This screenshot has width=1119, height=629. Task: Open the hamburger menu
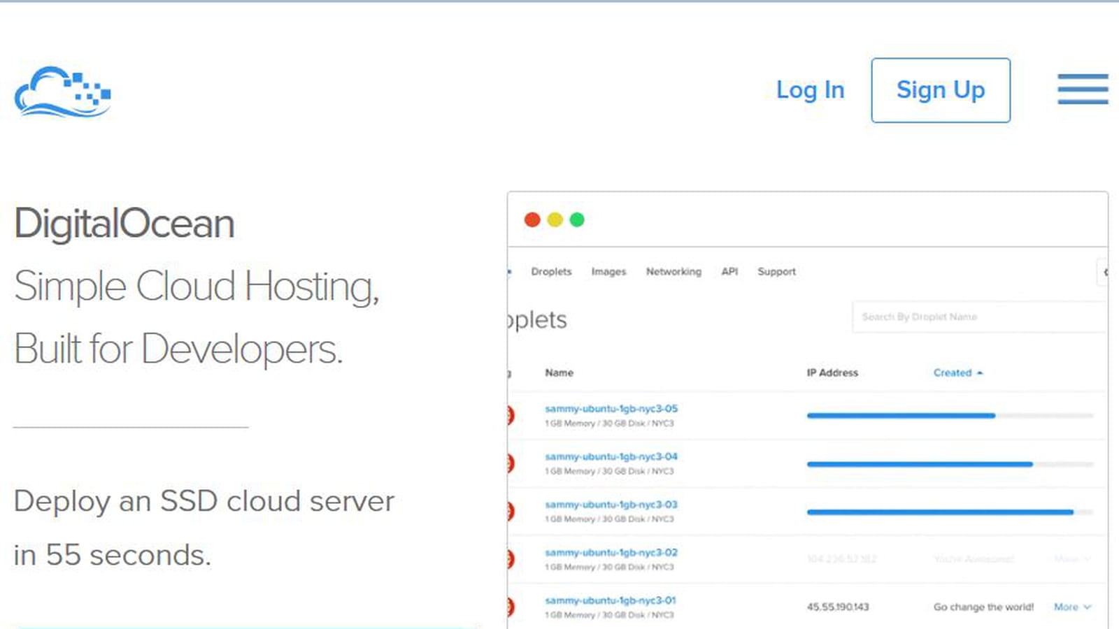coord(1083,89)
